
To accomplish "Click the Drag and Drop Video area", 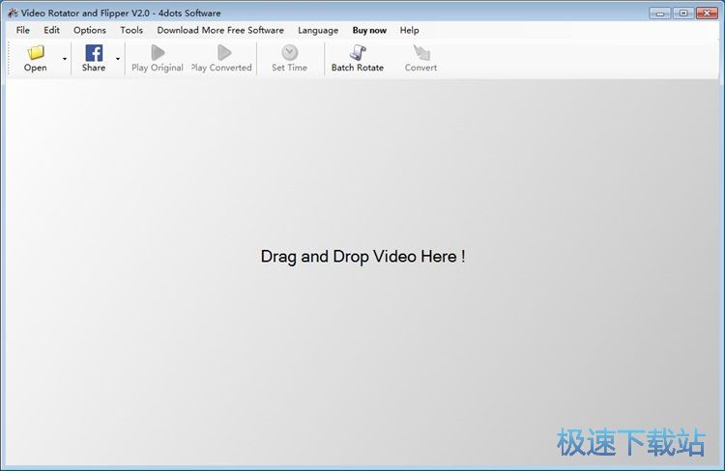I will pyautogui.click(x=362, y=257).
